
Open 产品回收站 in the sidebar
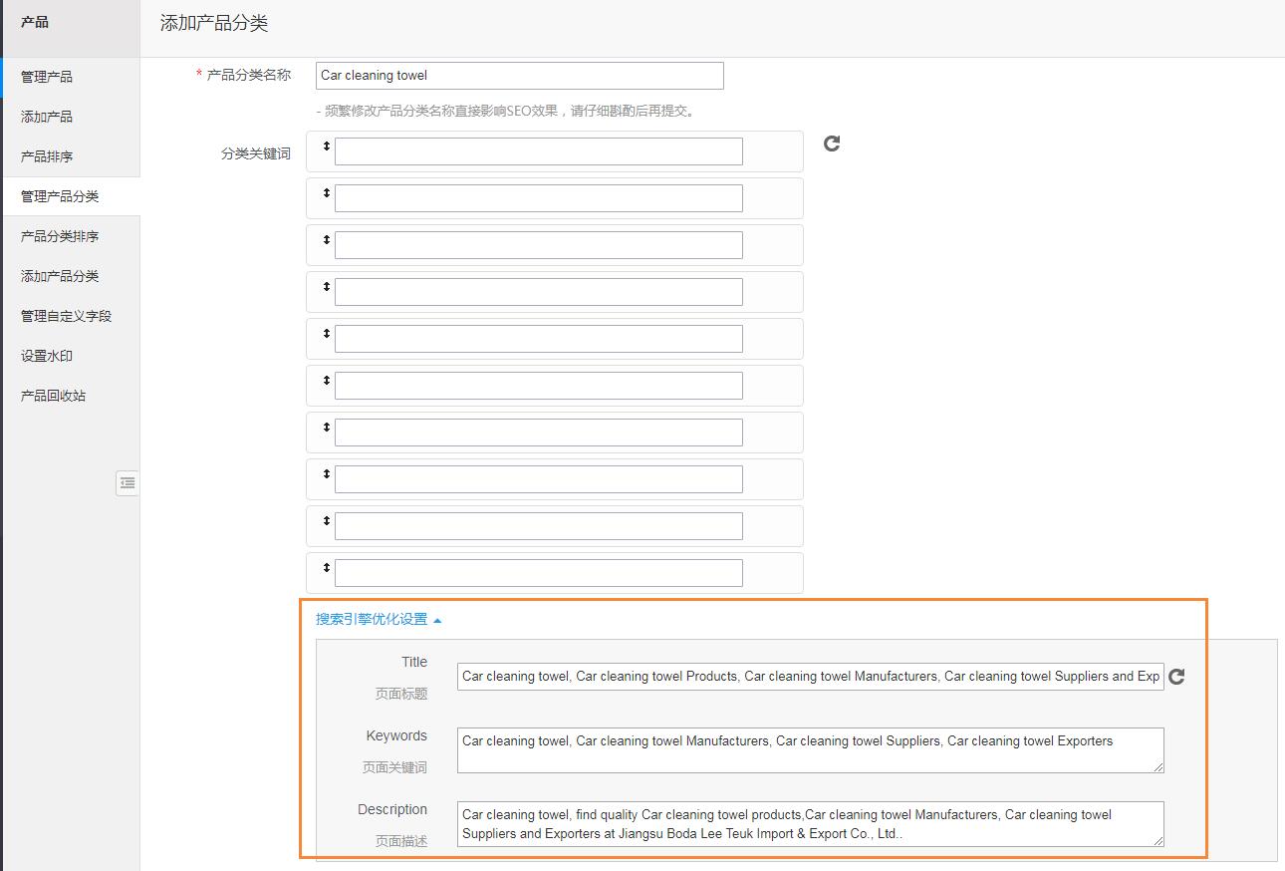[x=53, y=396]
